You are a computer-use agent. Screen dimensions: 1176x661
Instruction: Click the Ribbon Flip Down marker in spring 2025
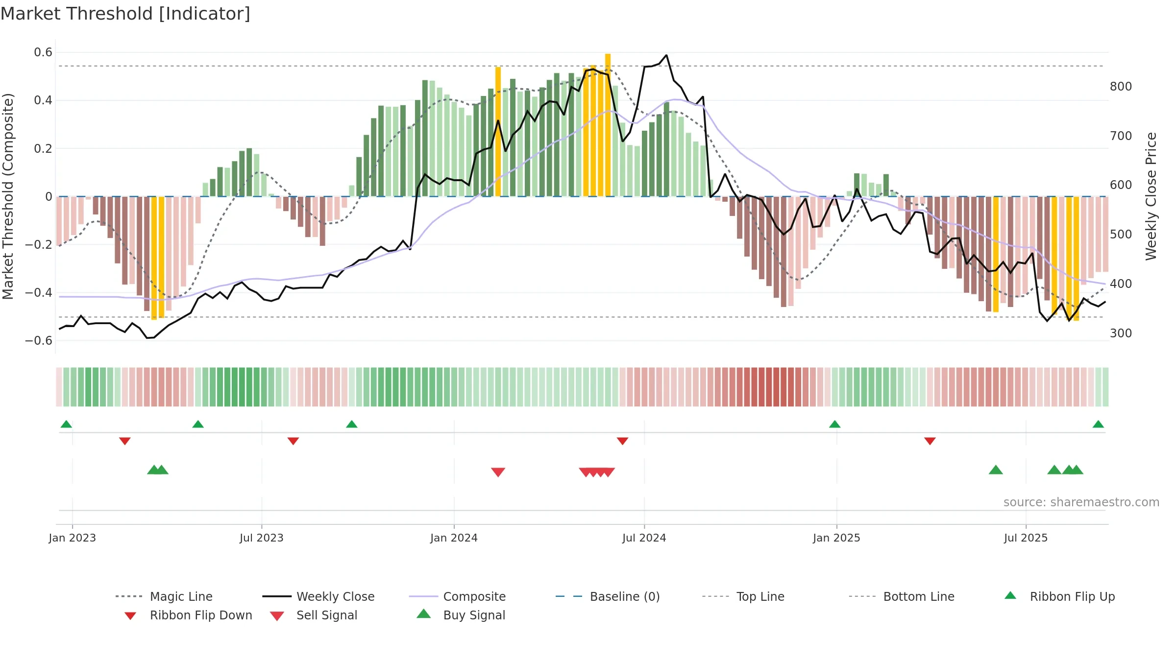930,441
